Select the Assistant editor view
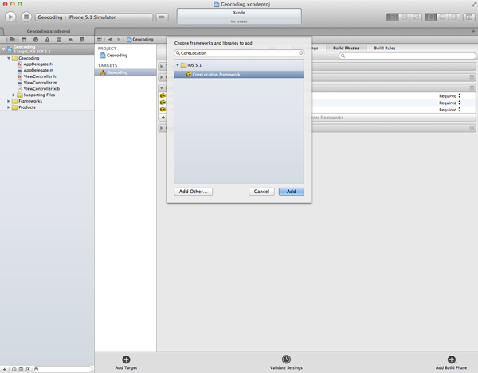 click(404, 17)
